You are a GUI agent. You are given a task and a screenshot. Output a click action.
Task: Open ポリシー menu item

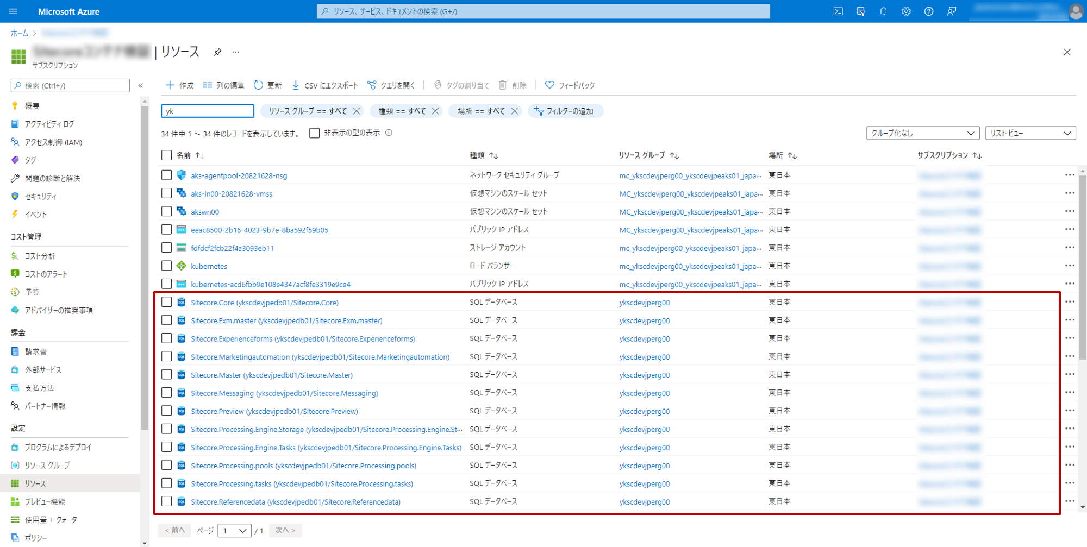pyautogui.click(x=36, y=538)
